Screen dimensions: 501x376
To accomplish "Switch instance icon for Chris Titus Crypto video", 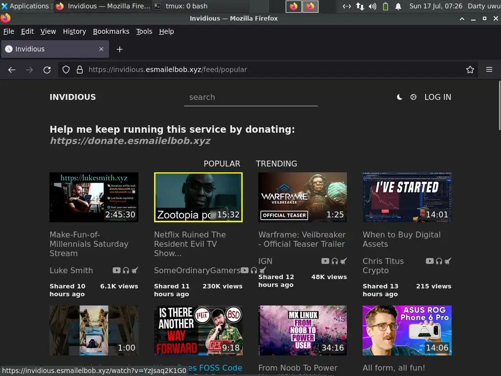I will pos(448,261).
